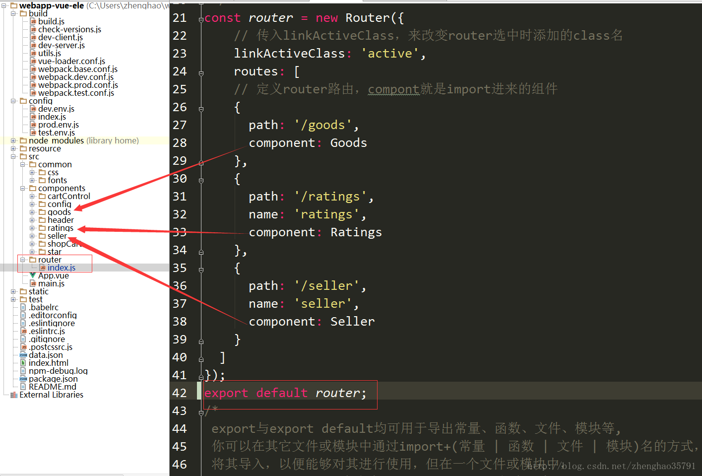Fold the code block at line 21
The height and width of the screenshot is (476, 702).
[201, 20]
